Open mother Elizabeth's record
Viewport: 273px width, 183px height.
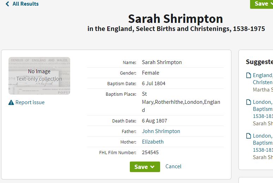(x=153, y=142)
